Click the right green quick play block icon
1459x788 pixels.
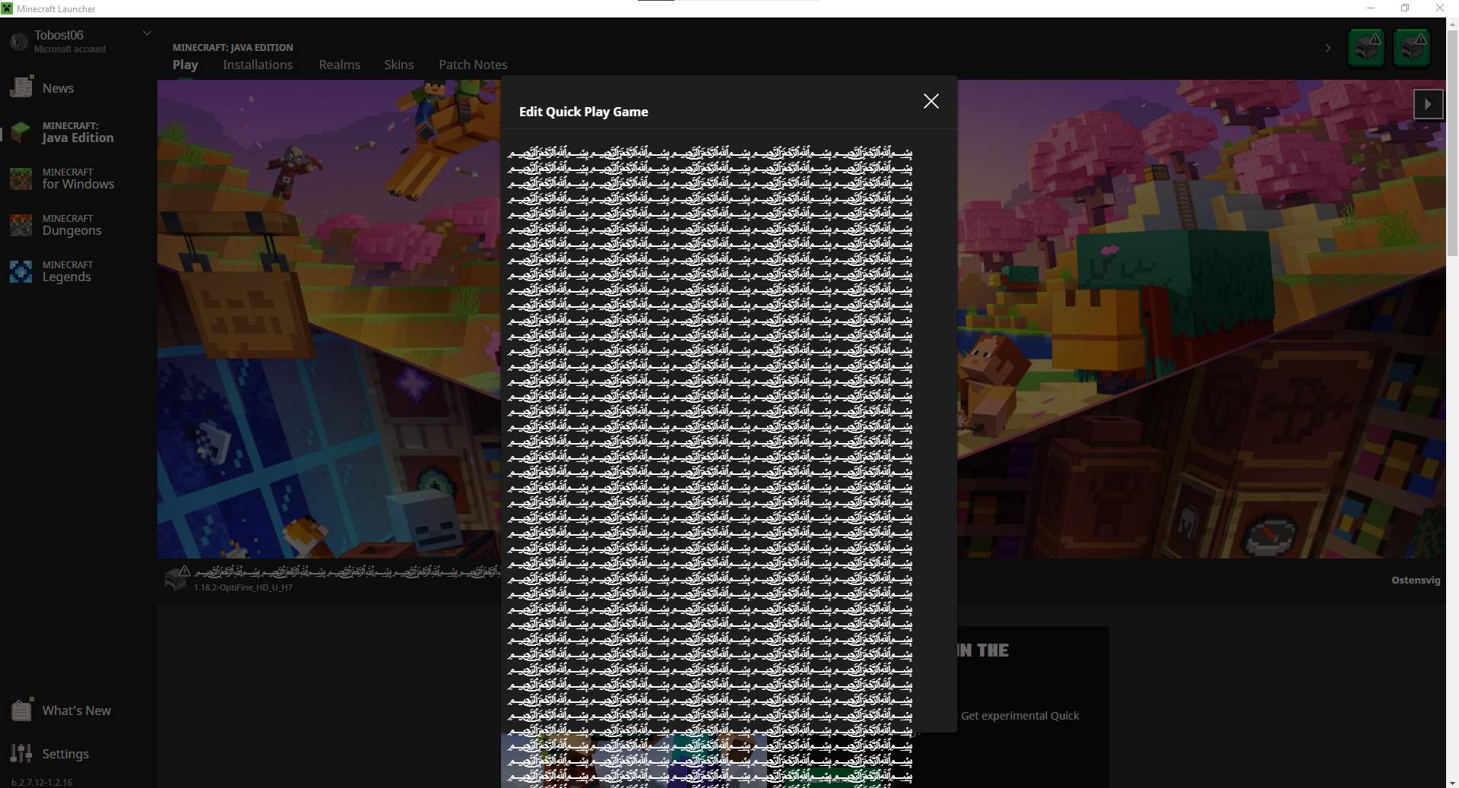coord(1412,48)
